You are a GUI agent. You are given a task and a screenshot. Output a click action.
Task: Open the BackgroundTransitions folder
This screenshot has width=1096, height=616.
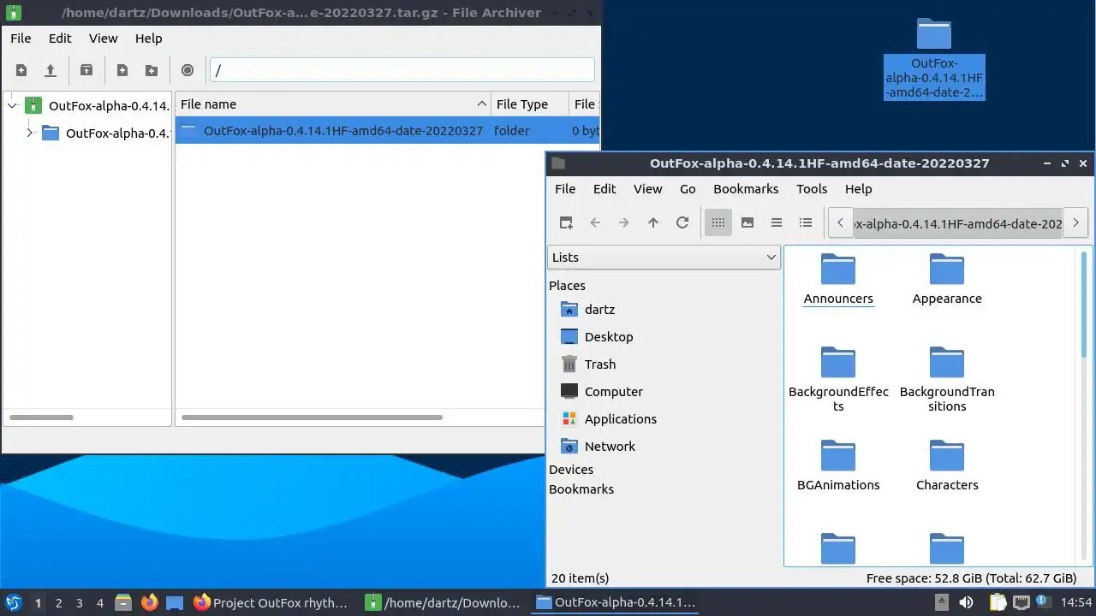click(947, 379)
